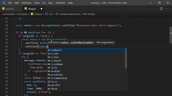This screenshot has width=172, height=96.
Task: Click the module.exports.run breadcrumb
Action: tap(70, 14)
